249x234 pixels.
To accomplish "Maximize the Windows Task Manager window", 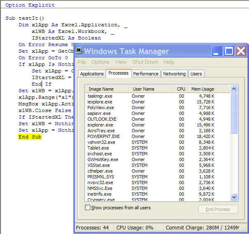I will 229,51.
